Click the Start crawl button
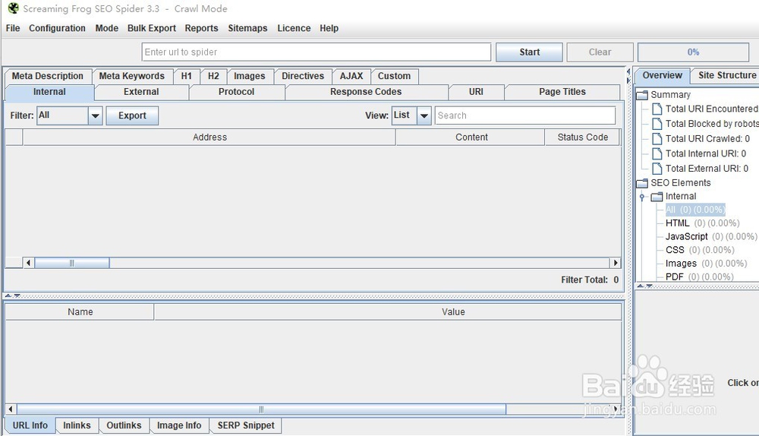Viewport: 759px width, 436px height. pos(530,52)
